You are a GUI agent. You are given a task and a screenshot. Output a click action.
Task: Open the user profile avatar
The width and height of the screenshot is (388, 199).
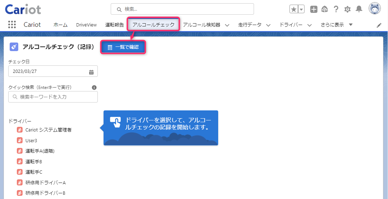point(375,9)
